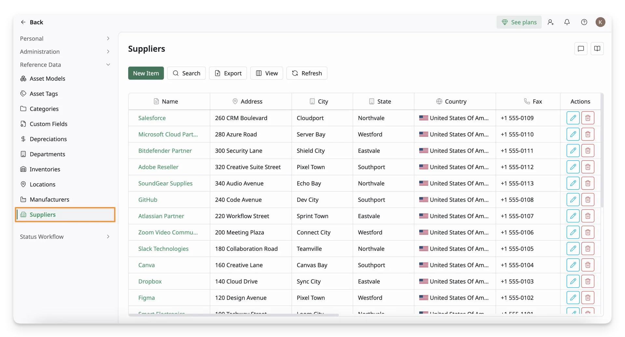Click the '320 Creative Suite Street' cell
Viewport: 625px width, 337px height.
pyautogui.click(x=251, y=167)
